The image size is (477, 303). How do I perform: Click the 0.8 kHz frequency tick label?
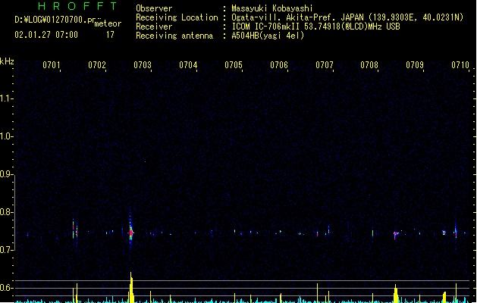pyautogui.click(x=5, y=212)
